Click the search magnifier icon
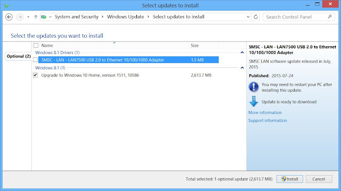Screen dimensions: 341x191 click(x=330, y=16)
